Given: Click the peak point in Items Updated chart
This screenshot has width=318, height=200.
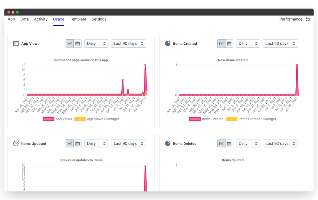Looking at the screenshot, I should (145, 166).
